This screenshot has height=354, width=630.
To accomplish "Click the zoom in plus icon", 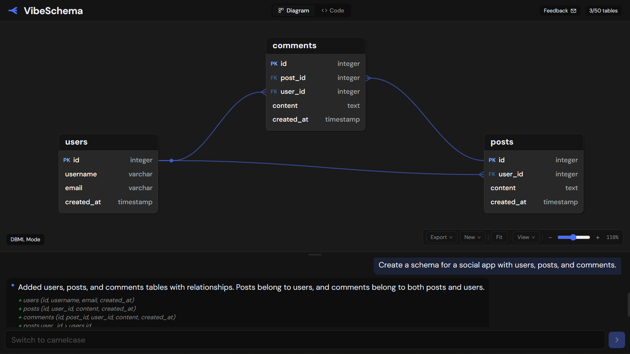I will [x=598, y=237].
